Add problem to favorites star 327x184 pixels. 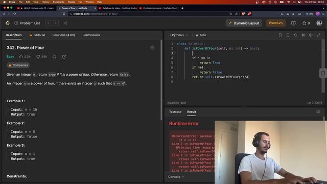coord(55,57)
